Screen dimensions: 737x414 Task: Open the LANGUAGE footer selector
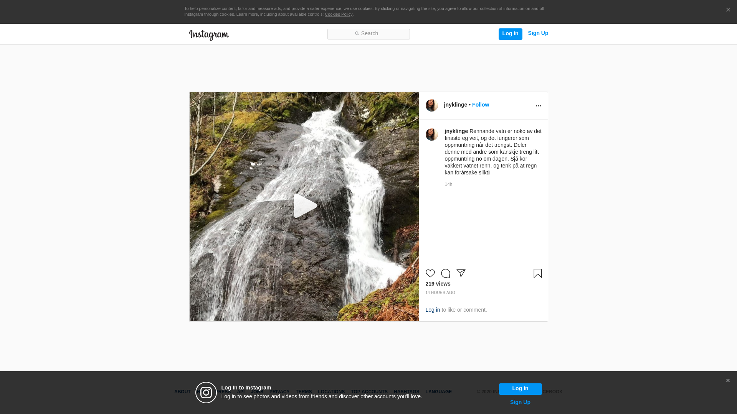[438, 392]
